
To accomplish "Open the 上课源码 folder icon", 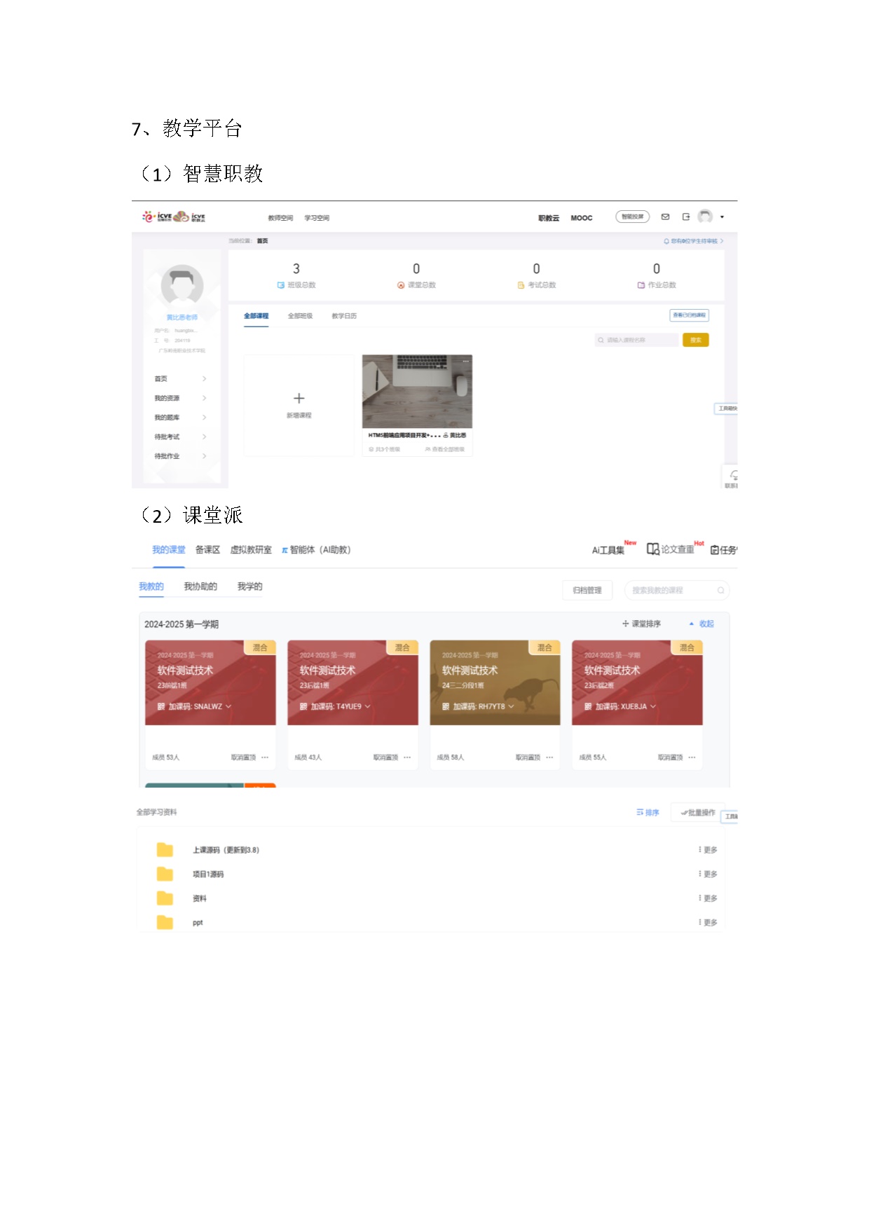I will (165, 850).
